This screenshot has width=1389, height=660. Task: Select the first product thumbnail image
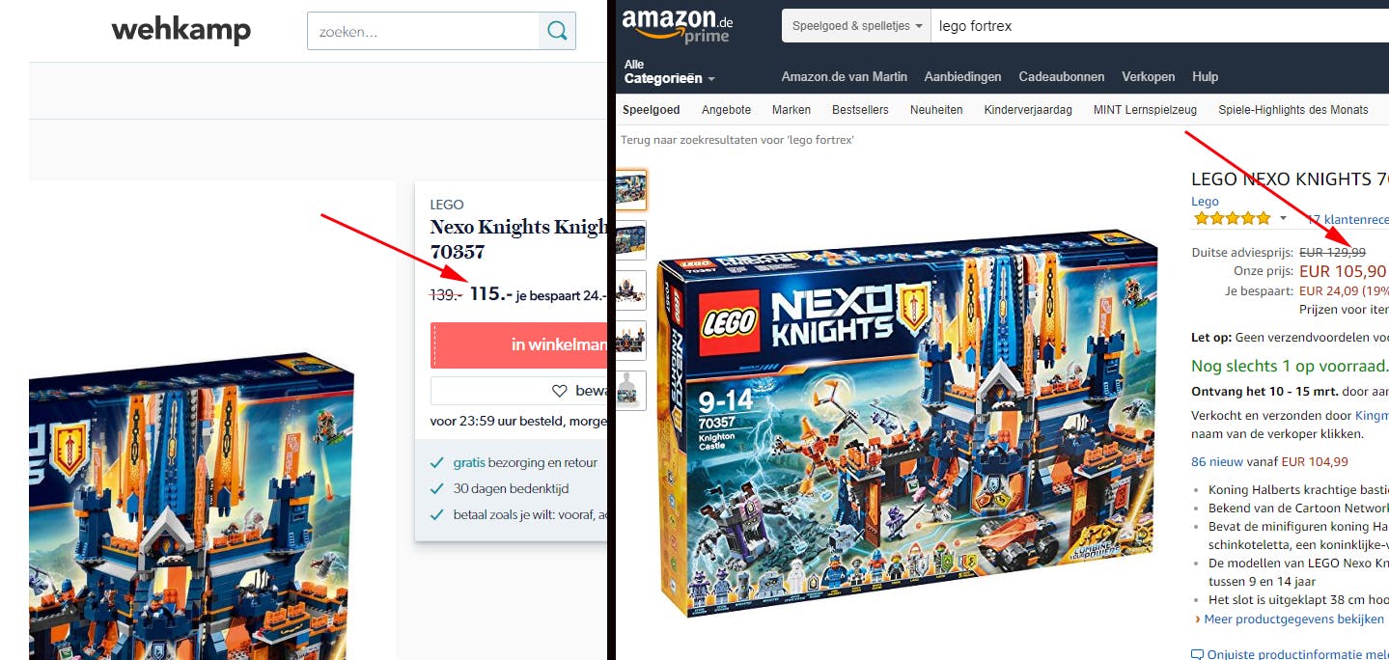coord(631,190)
